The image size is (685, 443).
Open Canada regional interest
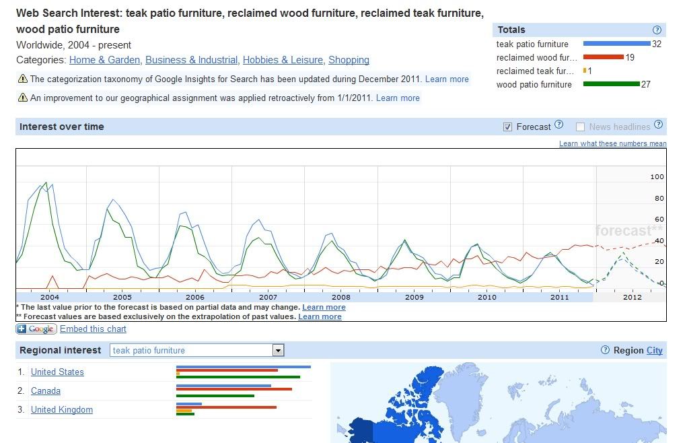click(46, 390)
